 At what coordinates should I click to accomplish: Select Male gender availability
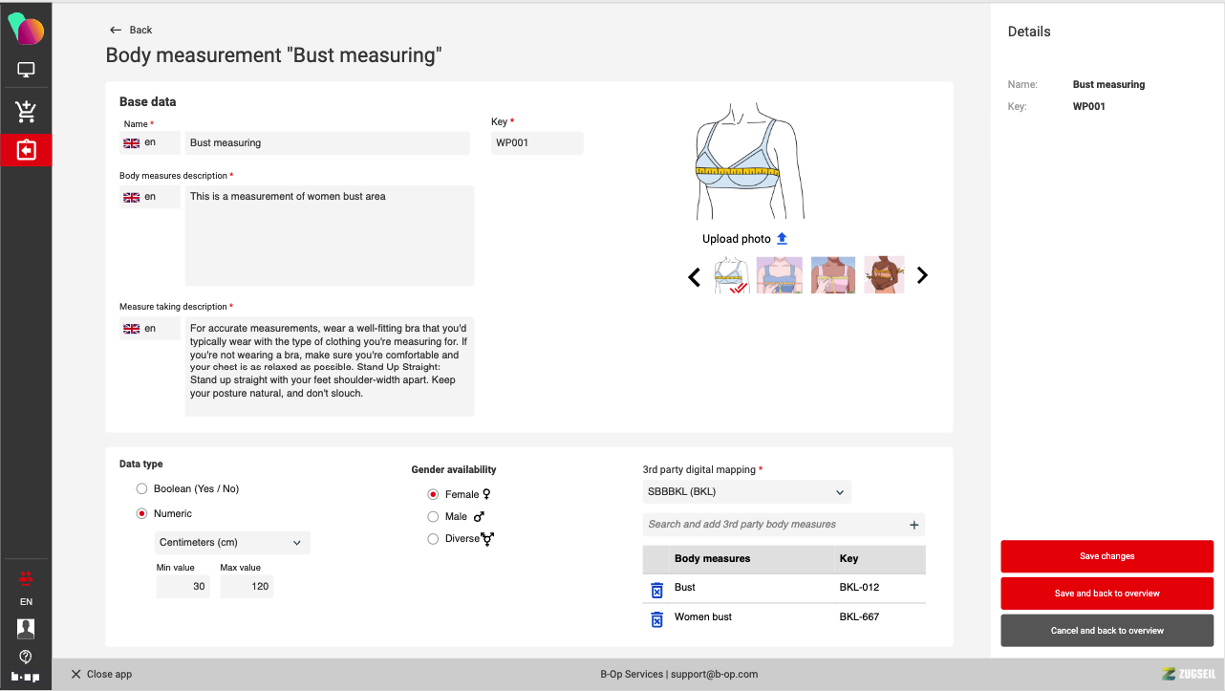point(433,517)
